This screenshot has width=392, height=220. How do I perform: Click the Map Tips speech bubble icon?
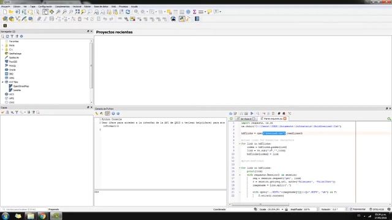[209, 12]
